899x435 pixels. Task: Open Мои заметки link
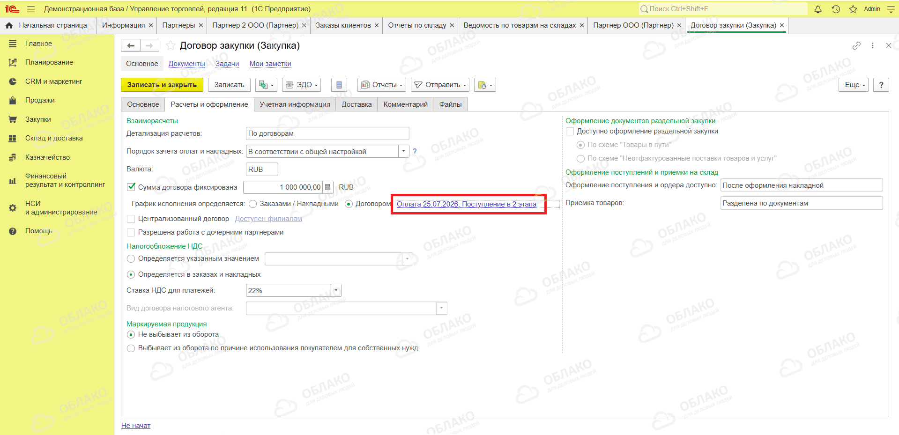click(x=270, y=64)
